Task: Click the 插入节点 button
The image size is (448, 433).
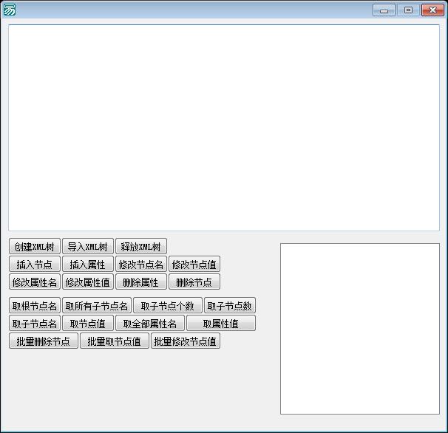Action: (35, 264)
